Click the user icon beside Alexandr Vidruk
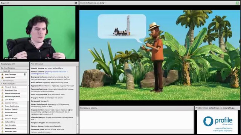This screenshot has height=135, width=241. [3, 87]
